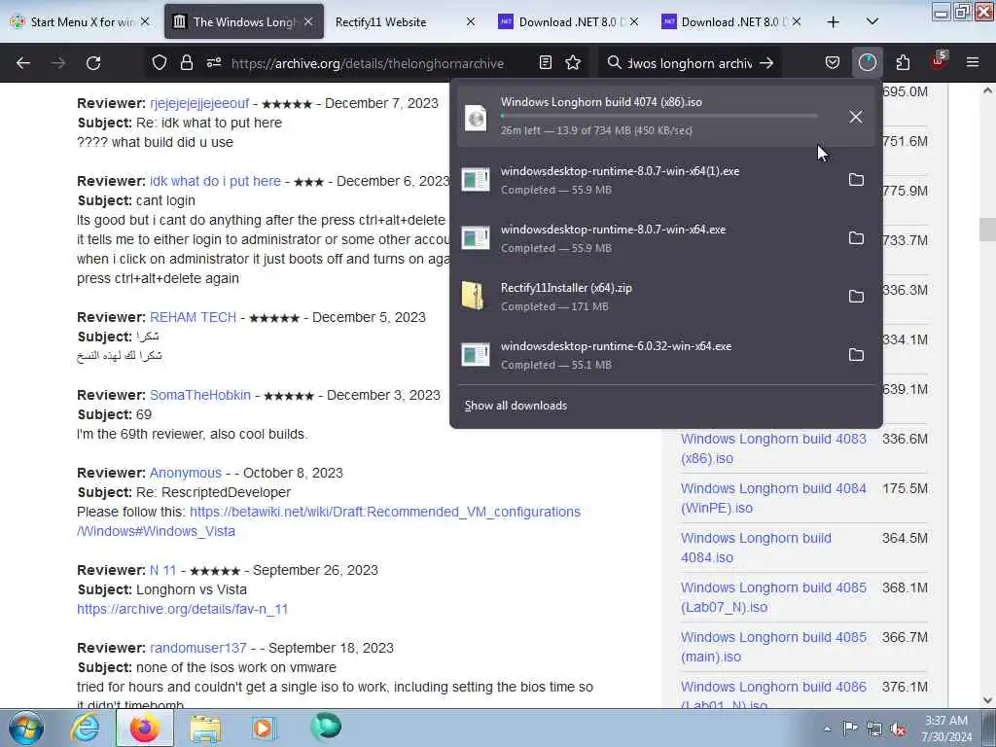Viewport: 996px width, 747px height.
Task: Focus the search box with longhorn query
Action: (690, 63)
